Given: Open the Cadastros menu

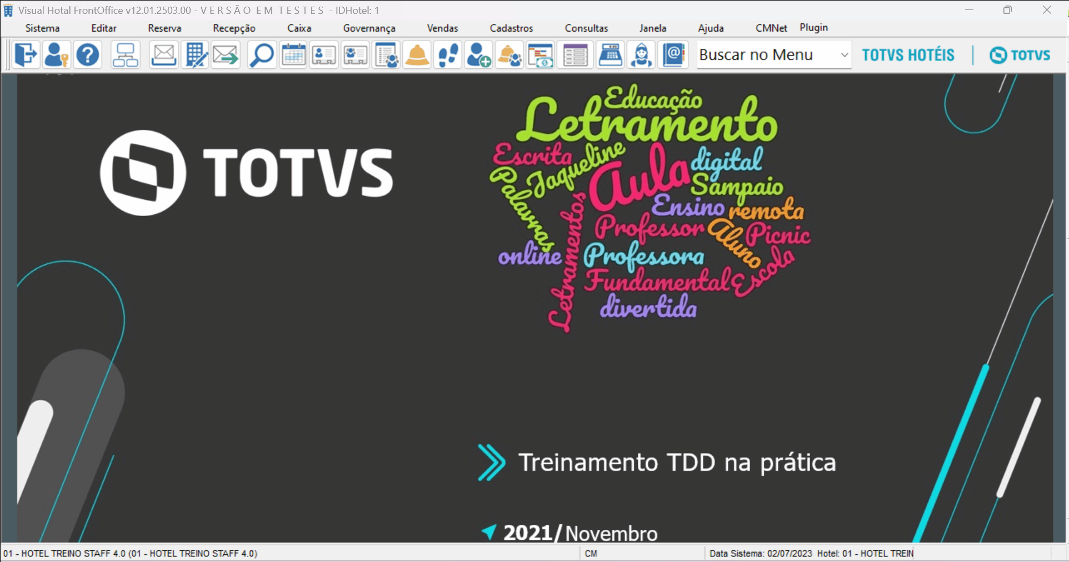Looking at the screenshot, I should pos(511,28).
